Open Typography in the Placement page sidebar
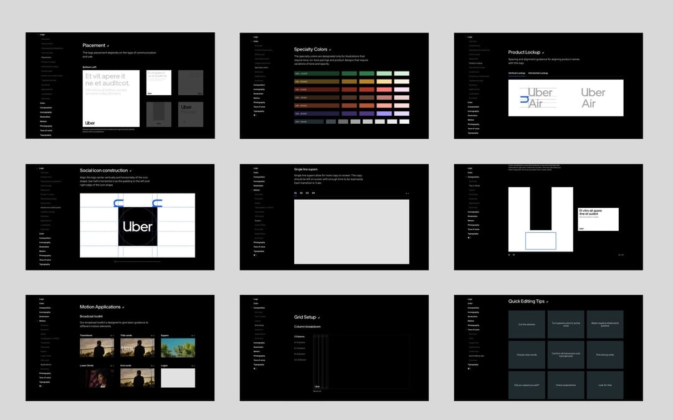The height and width of the screenshot is (420, 673). pyautogui.click(x=45, y=135)
